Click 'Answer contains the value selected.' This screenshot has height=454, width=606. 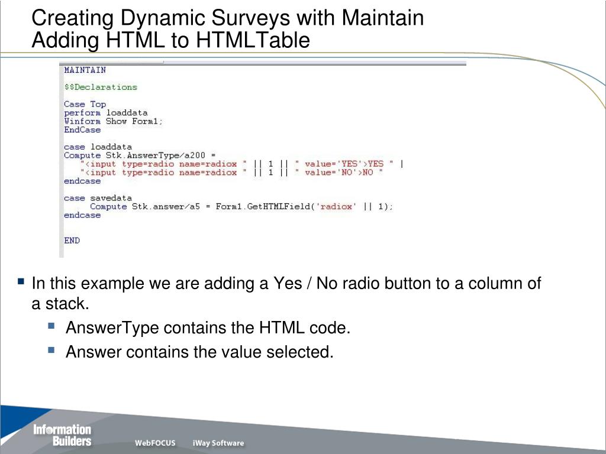coord(199,352)
